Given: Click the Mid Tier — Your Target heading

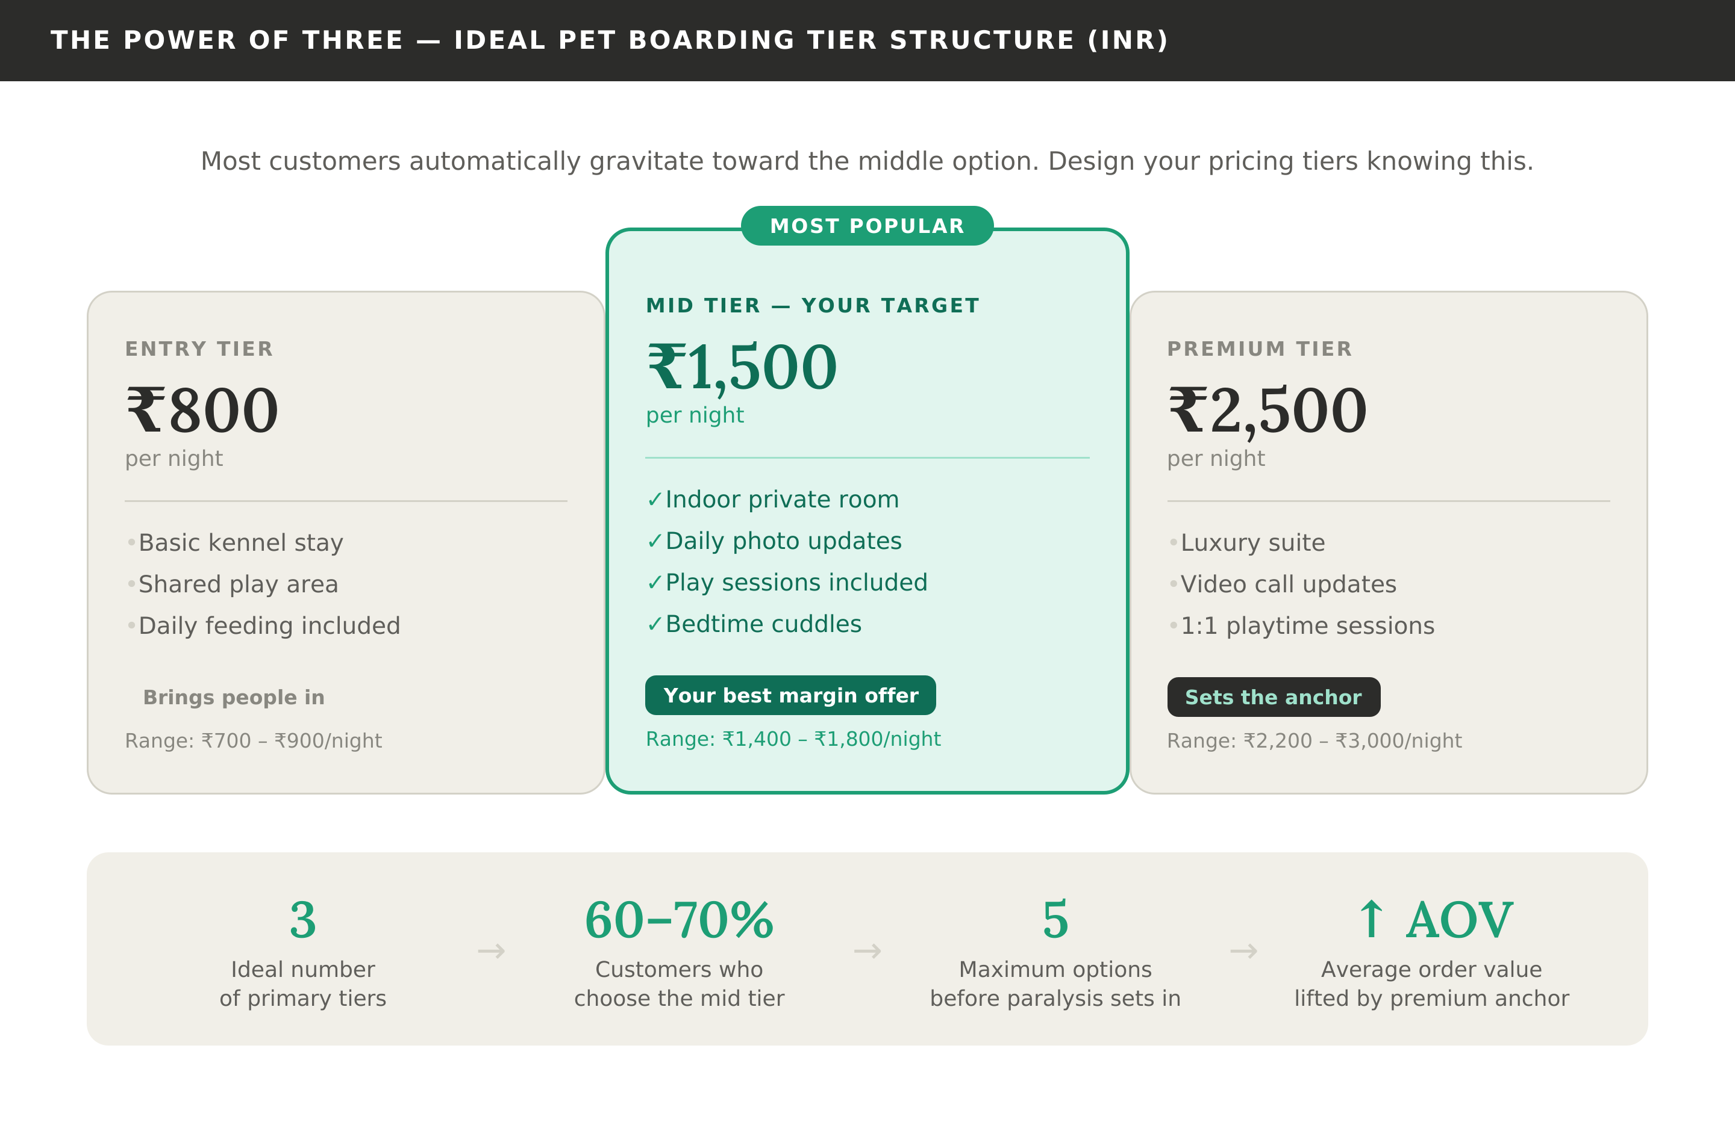Looking at the screenshot, I should [812, 306].
